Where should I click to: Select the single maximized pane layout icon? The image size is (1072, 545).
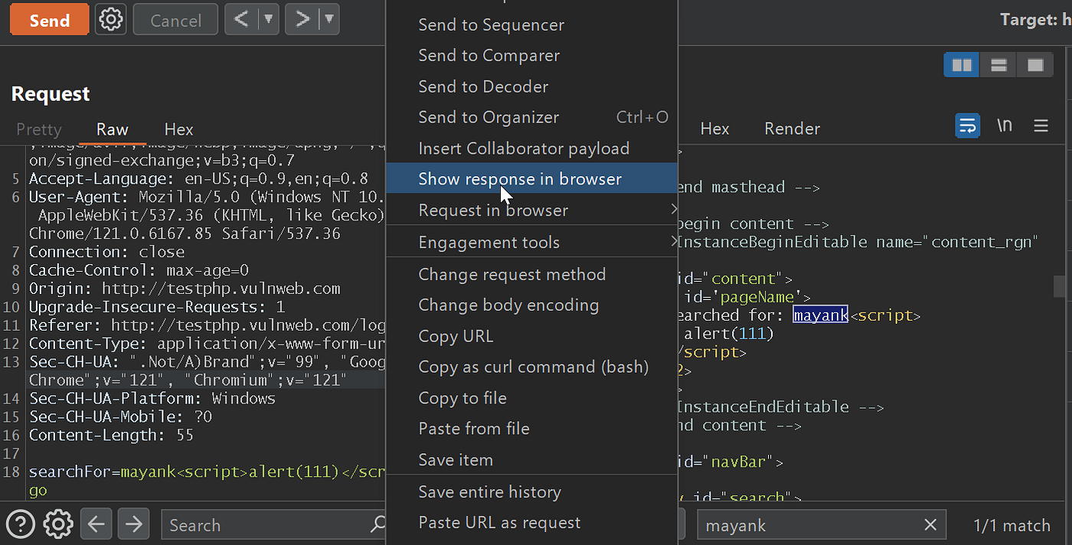pyautogui.click(x=1035, y=64)
